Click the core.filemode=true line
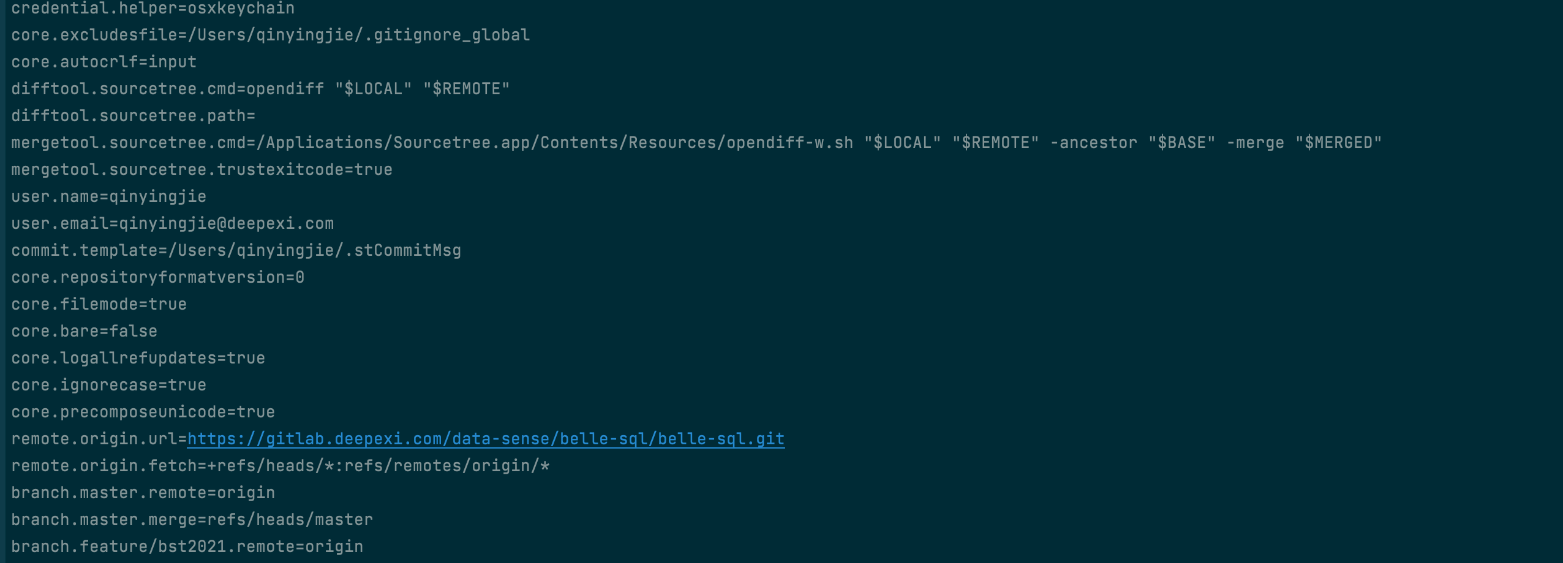This screenshot has height=563, width=1563. (99, 304)
